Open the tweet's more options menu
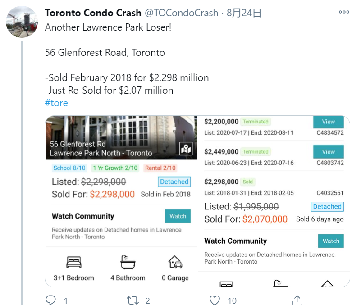This screenshot has height=305, width=352. [x=343, y=13]
